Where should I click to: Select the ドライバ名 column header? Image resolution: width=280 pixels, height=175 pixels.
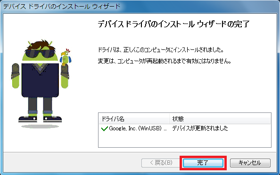(x=134, y=119)
